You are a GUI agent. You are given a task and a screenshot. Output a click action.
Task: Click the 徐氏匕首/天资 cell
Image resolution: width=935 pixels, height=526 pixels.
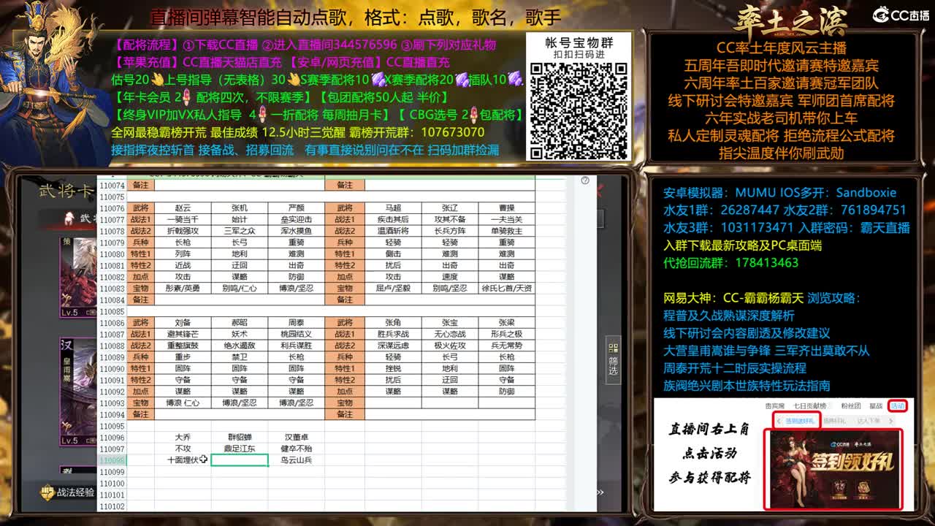pyautogui.click(x=506, y=289)
